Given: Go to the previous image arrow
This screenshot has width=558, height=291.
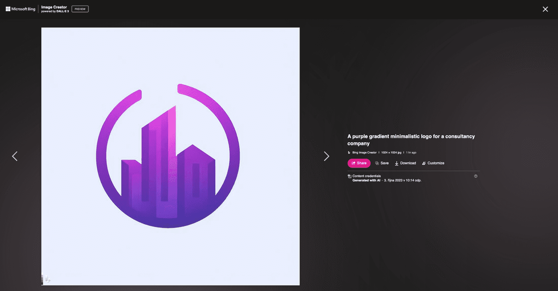Looking at the screenshot, I should pyautogui.click(x=14, y=156).
